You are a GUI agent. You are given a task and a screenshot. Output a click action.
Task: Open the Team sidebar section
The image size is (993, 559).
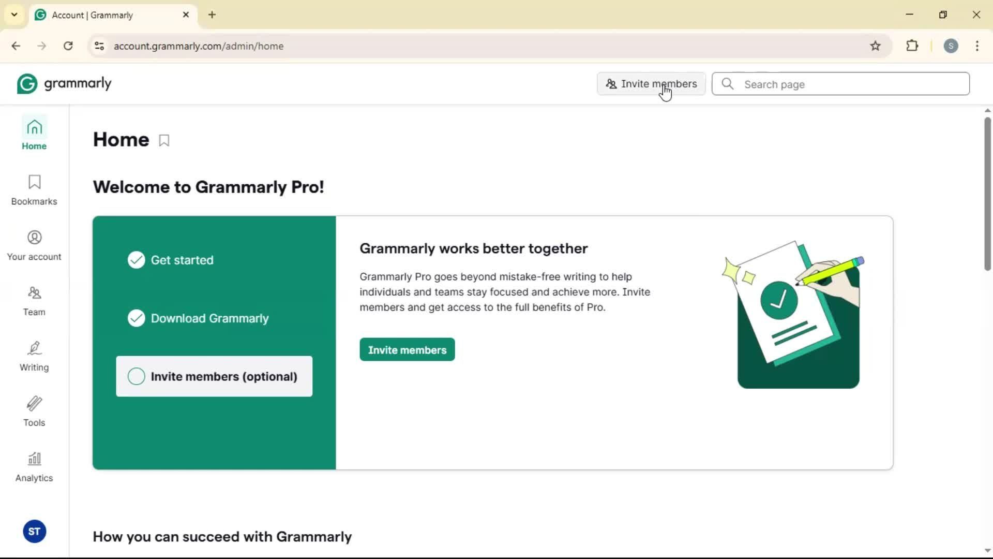click(34, 301)
